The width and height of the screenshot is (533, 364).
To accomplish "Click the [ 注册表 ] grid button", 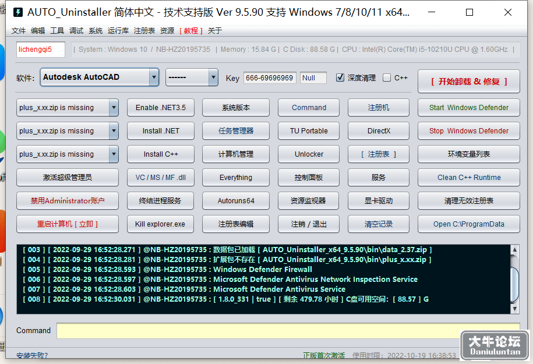I will [379, 154].
